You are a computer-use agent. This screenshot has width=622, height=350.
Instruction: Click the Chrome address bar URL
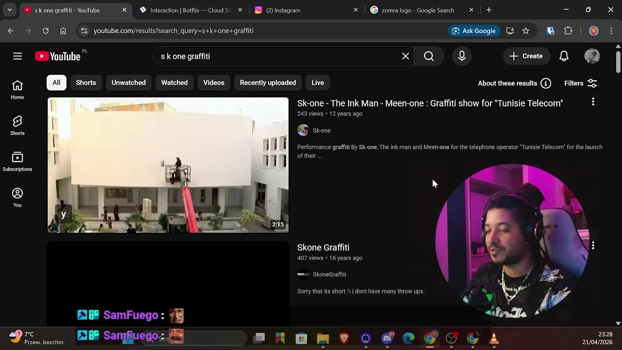point(173,31)
